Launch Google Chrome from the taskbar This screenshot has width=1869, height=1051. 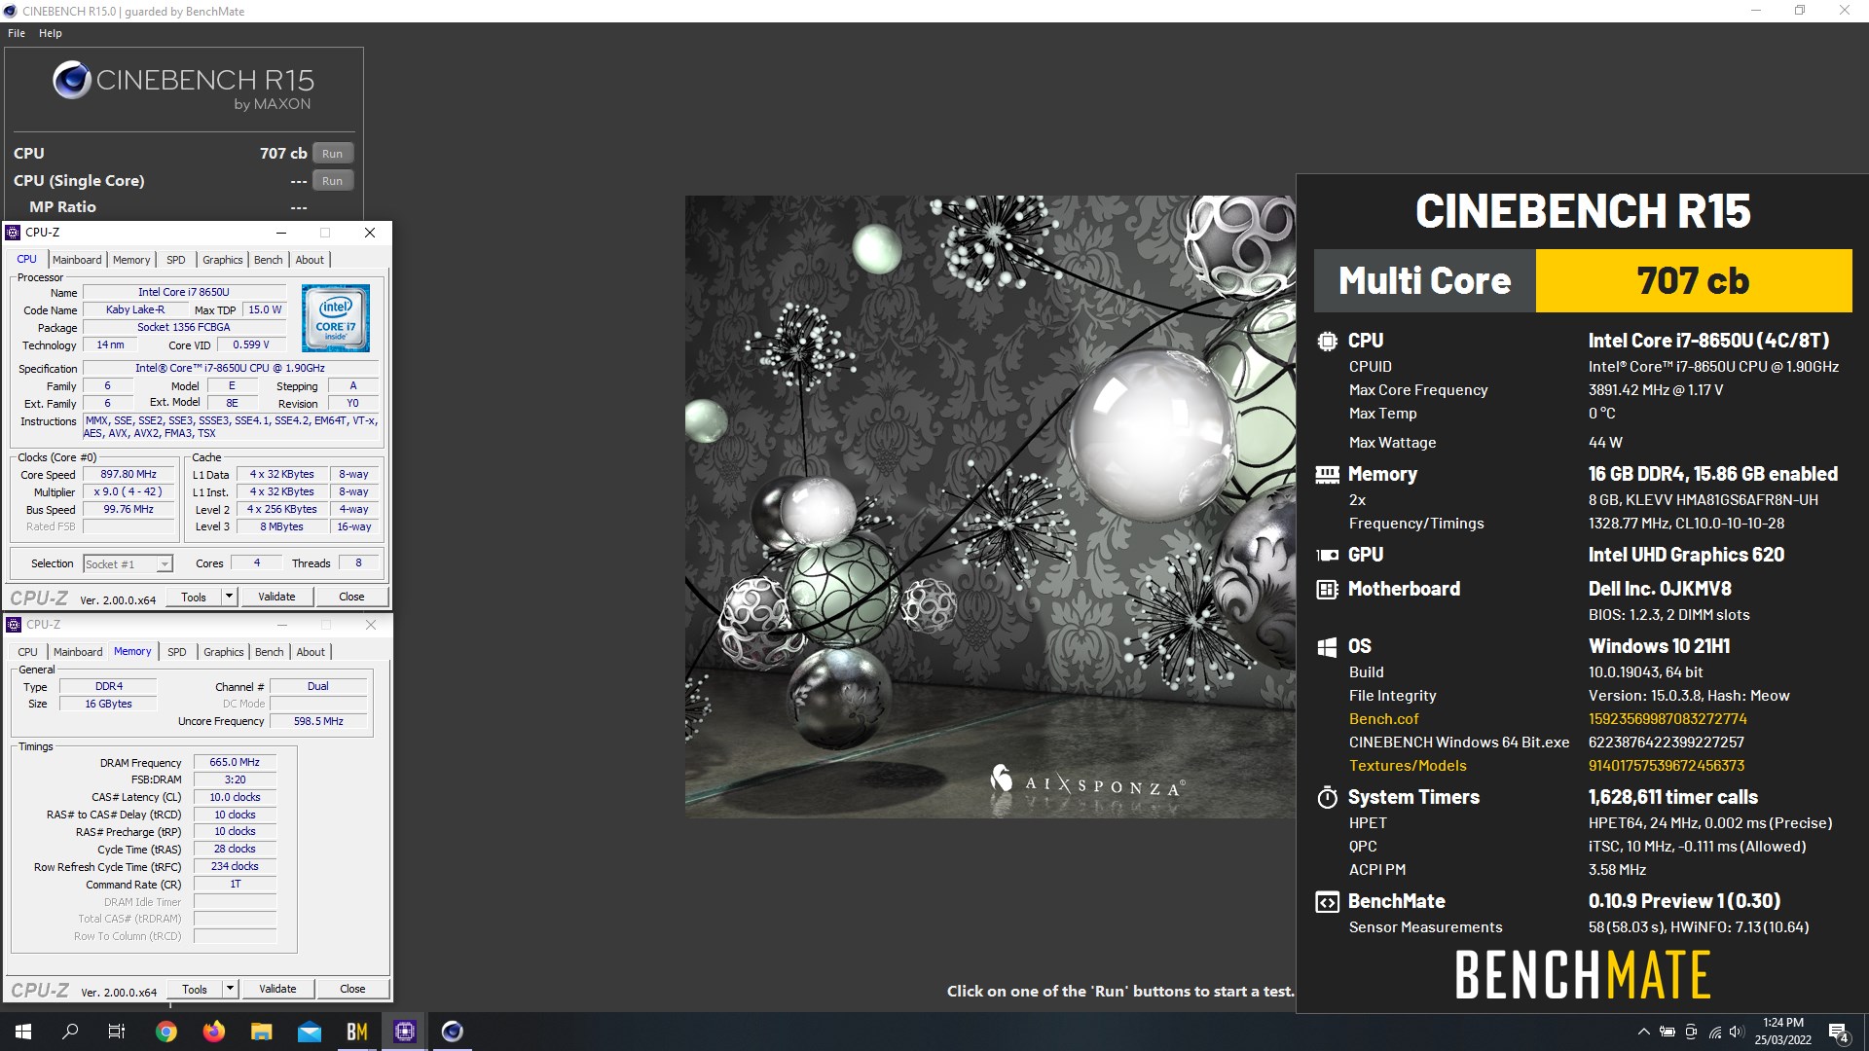166,1032
